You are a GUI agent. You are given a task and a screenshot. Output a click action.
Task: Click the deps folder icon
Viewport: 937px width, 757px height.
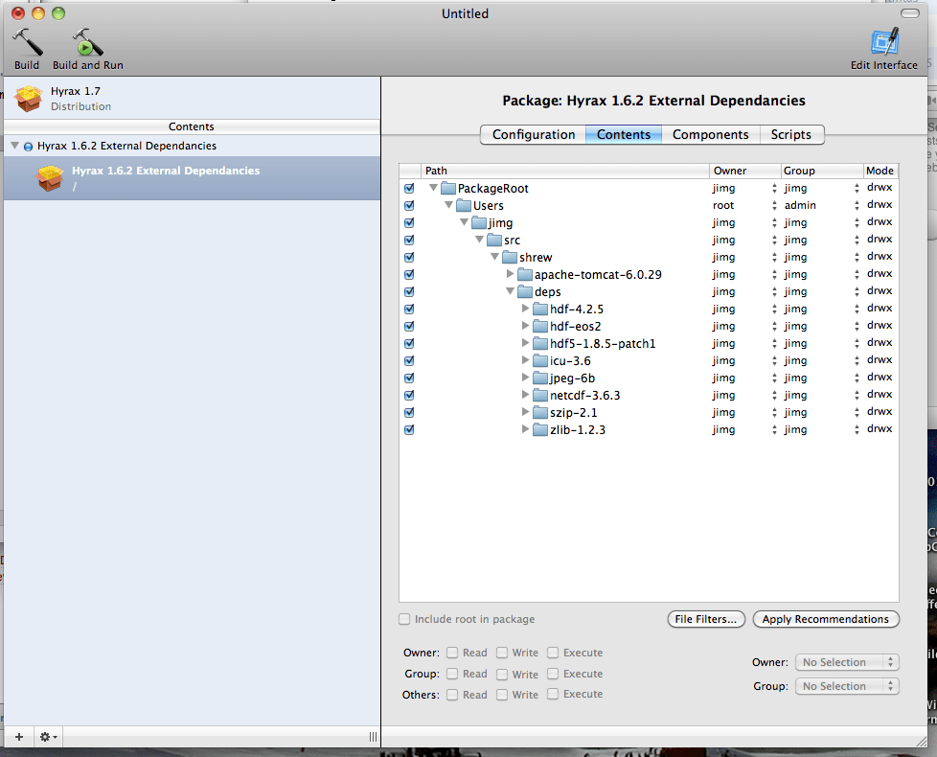point(525,292)
